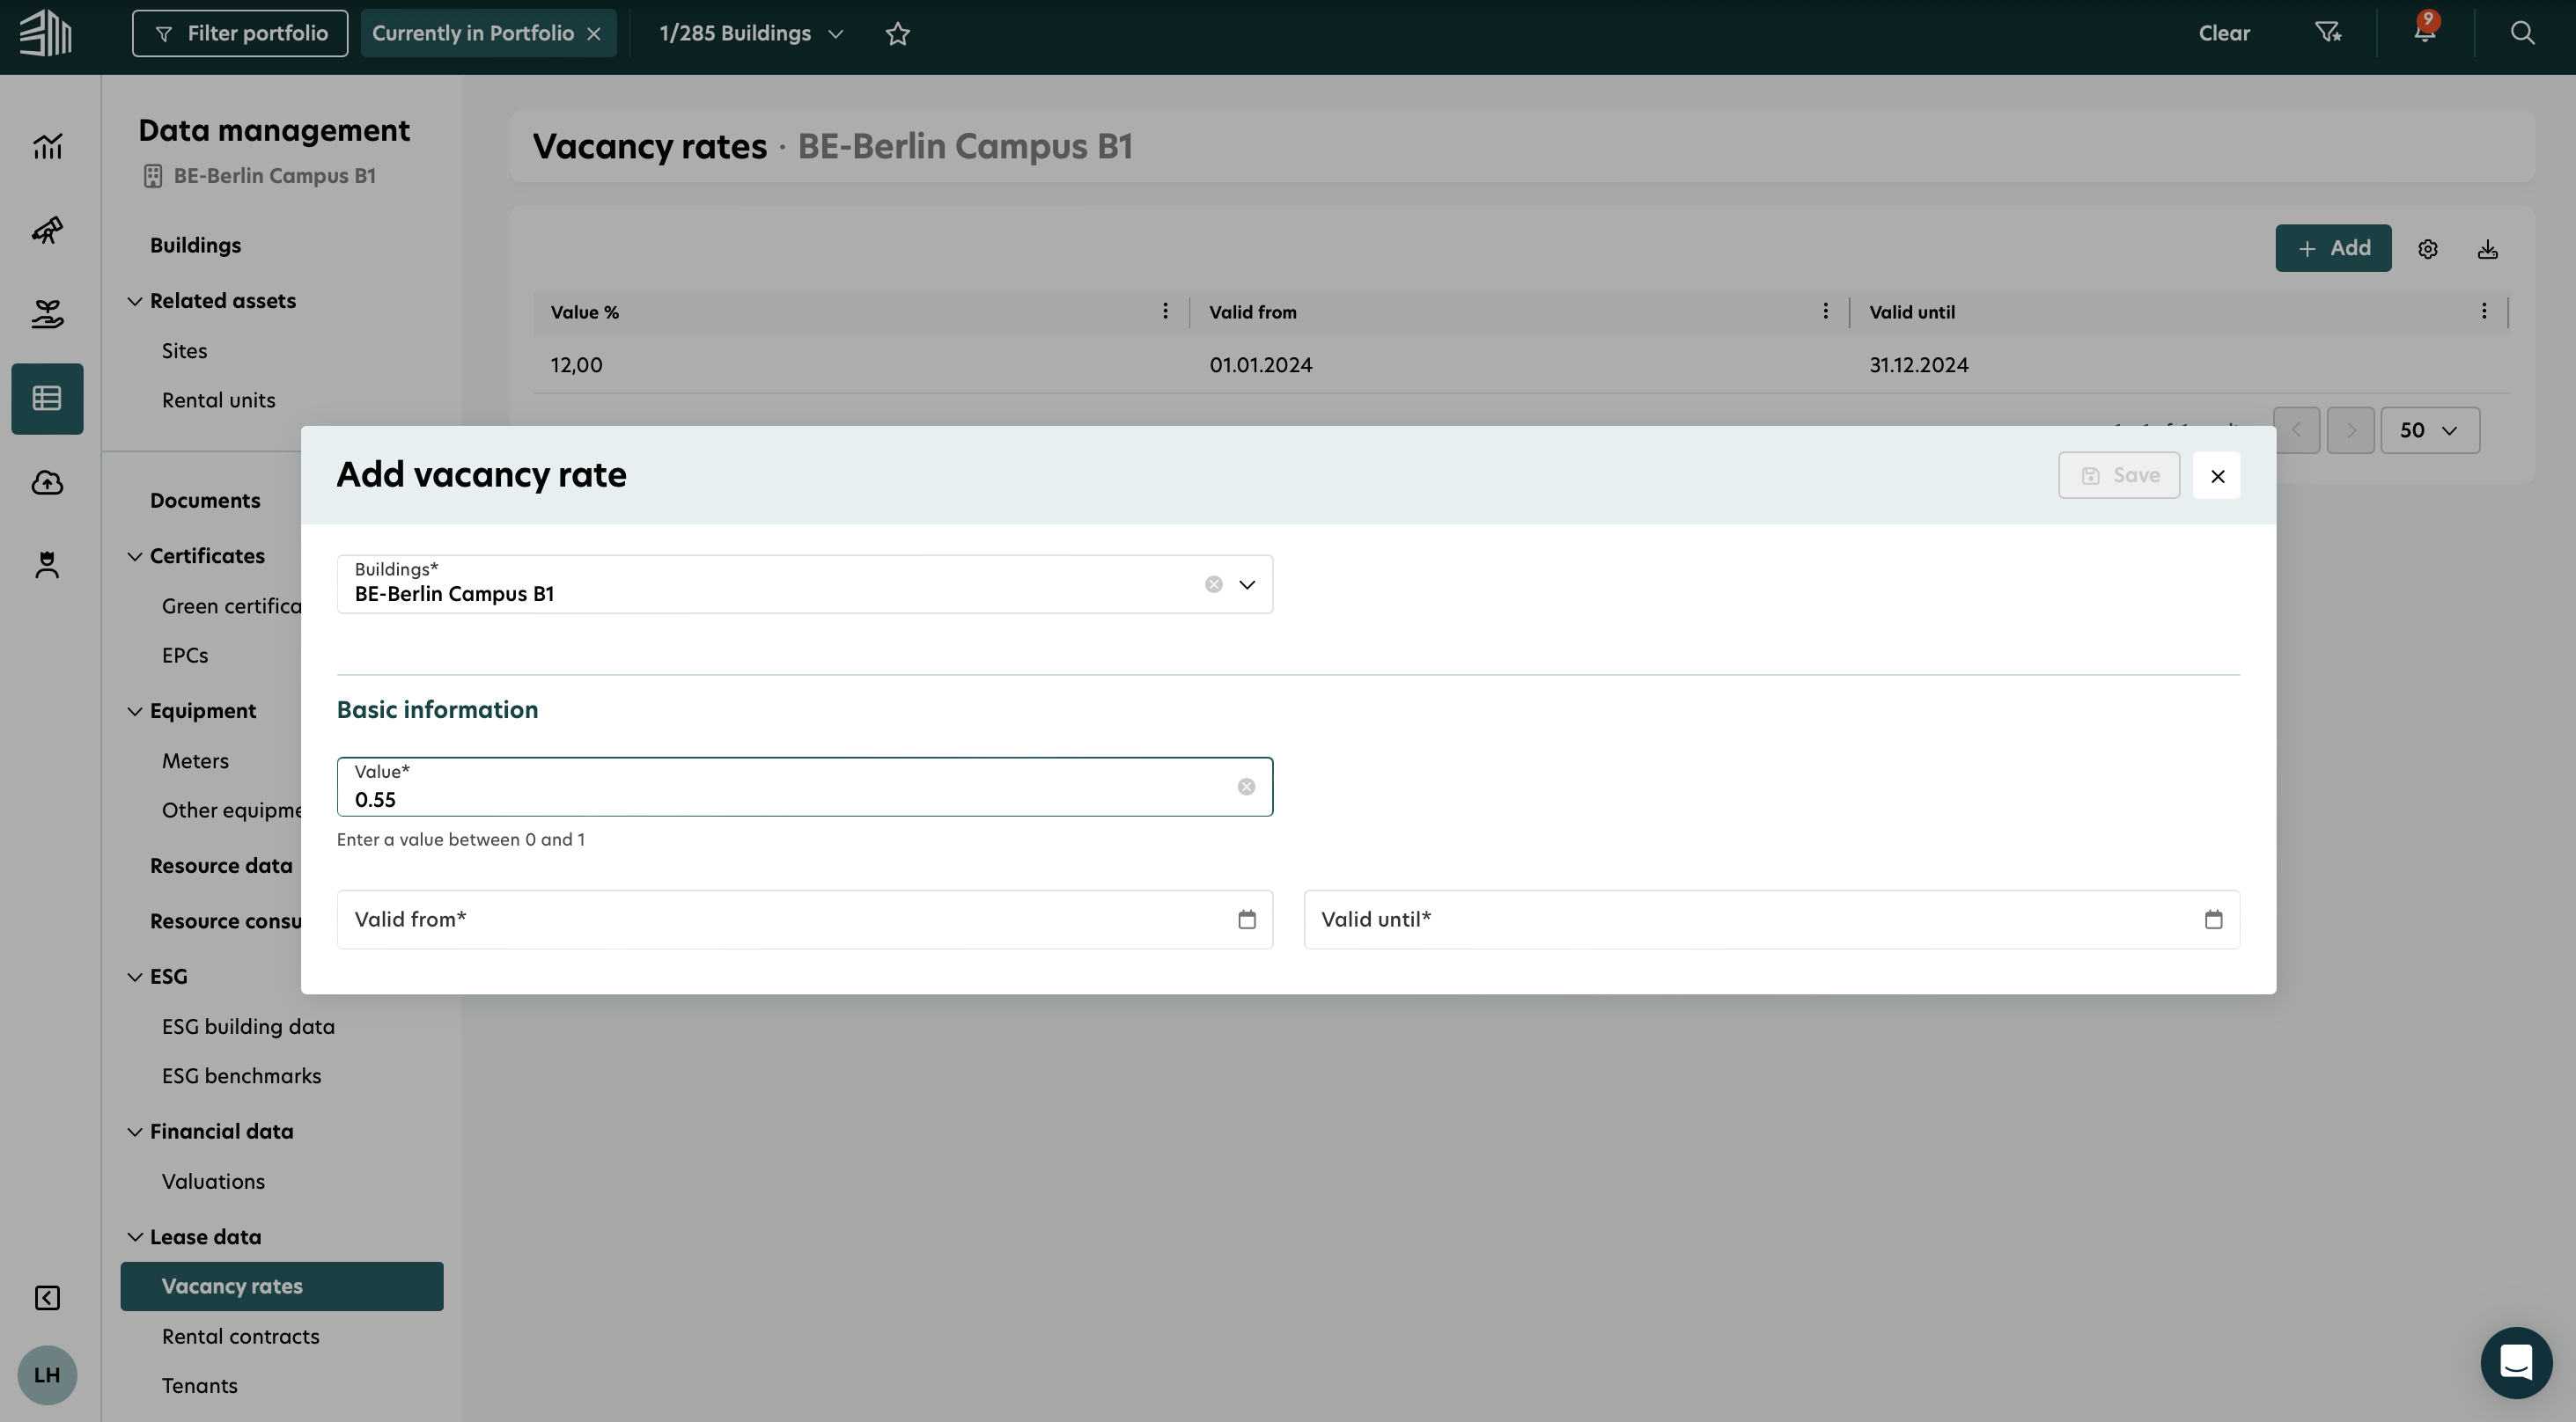Remove the Currently in Portfolio filter chip
Image resolution: width=2576 pixels, height=1422 pixels.
(x=594, y=34)
